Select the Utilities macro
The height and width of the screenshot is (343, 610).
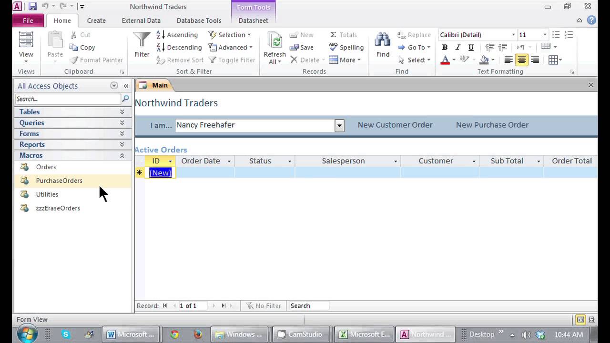tap(72, 194)
